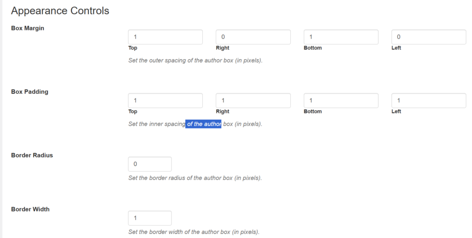Select the Box Padding Bottom input
Viewport: 472px width, 238px height.
[x=341, y=100]
